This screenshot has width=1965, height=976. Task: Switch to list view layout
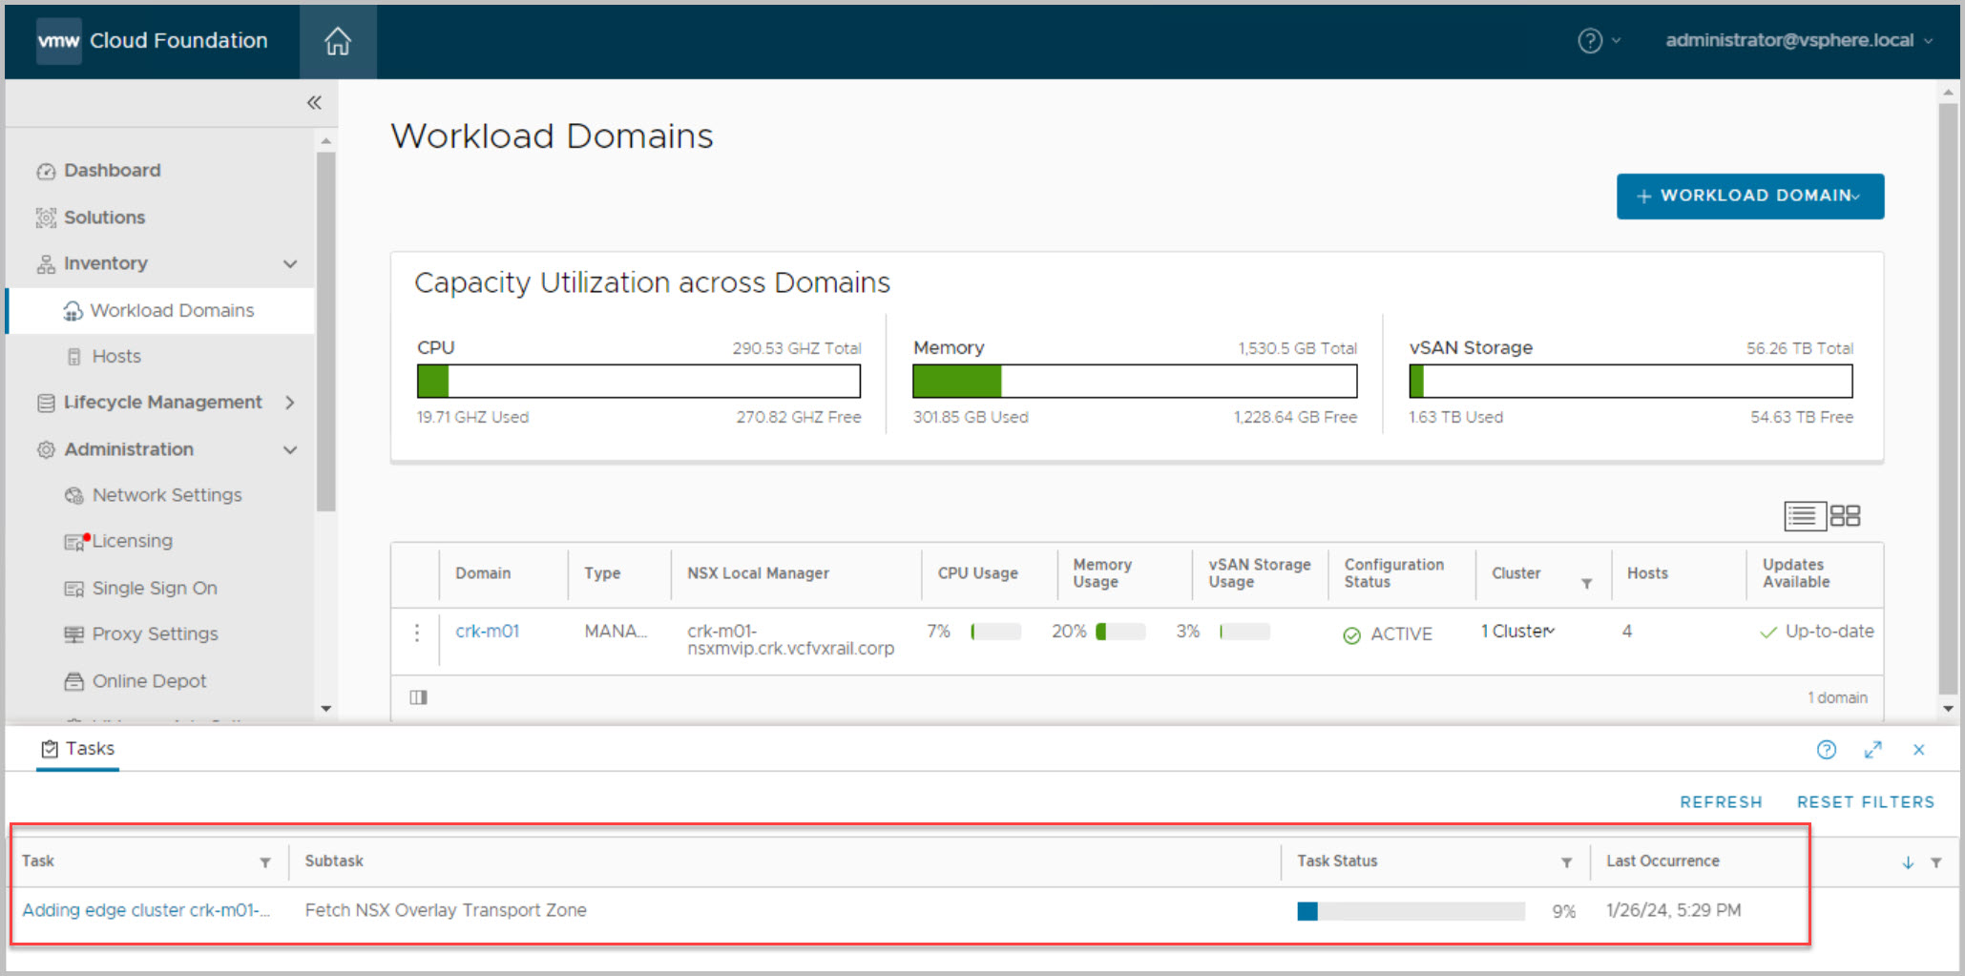[x=1803, y=516]
